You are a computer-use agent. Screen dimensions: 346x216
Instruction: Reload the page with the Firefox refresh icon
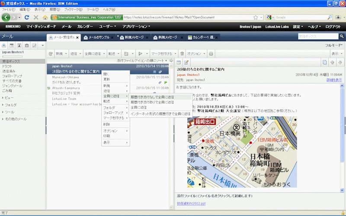pos(27,17)
